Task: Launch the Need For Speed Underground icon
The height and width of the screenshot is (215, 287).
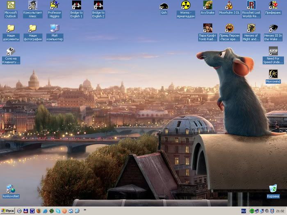Action: (273, 55)
